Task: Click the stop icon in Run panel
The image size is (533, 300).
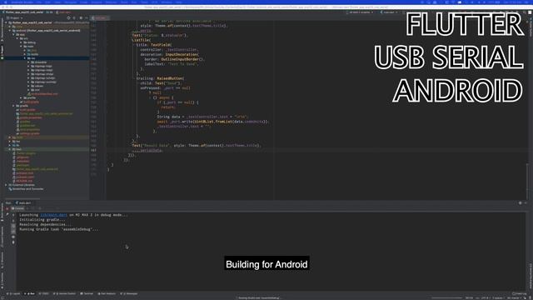Action: (7, 208)
